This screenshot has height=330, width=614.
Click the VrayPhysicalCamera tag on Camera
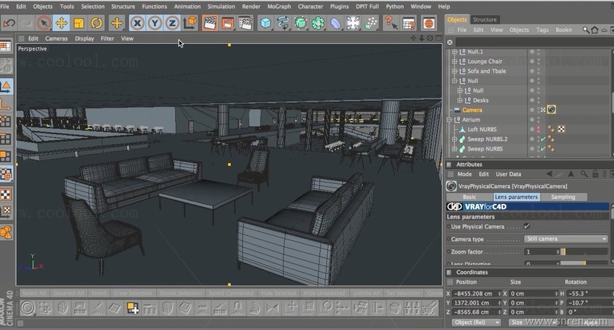pyautogui.click(x=552, y=110)
